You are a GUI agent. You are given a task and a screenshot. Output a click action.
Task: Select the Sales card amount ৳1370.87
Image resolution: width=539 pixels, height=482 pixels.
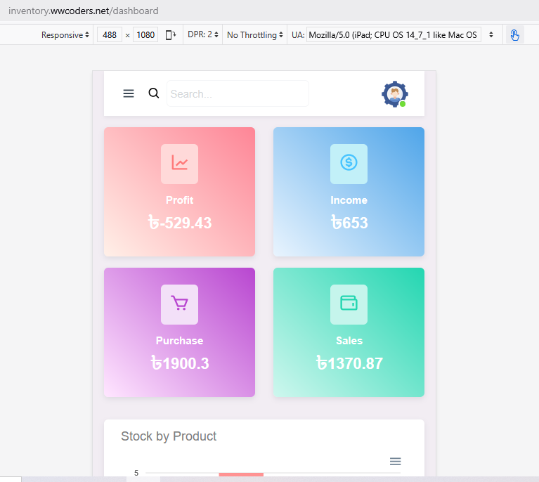coord(349,363)
